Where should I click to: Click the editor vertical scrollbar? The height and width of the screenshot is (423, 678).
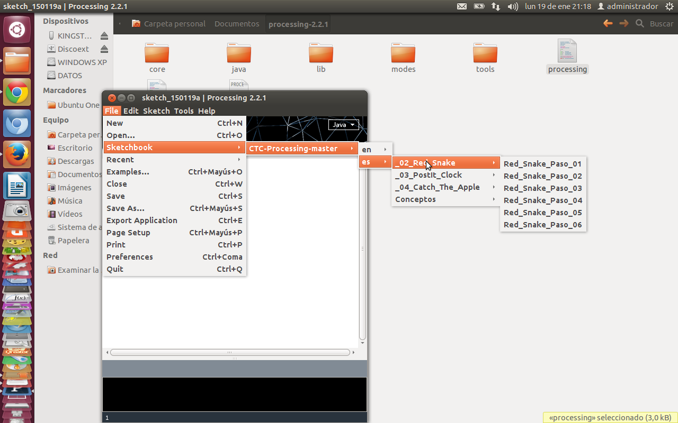point(363,247)
